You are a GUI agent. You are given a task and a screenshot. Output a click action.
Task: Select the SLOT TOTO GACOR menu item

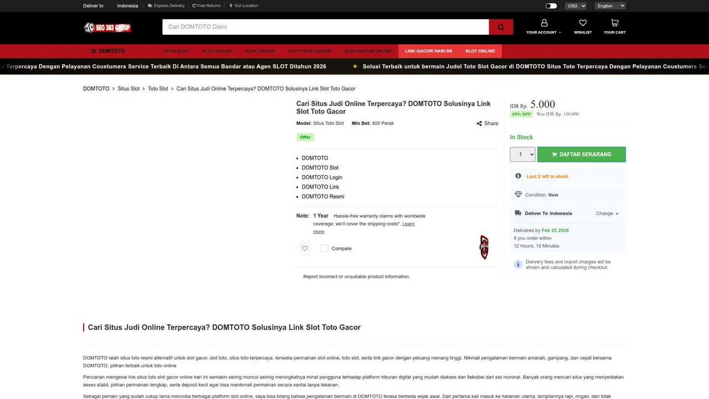(x=310, y=51)
